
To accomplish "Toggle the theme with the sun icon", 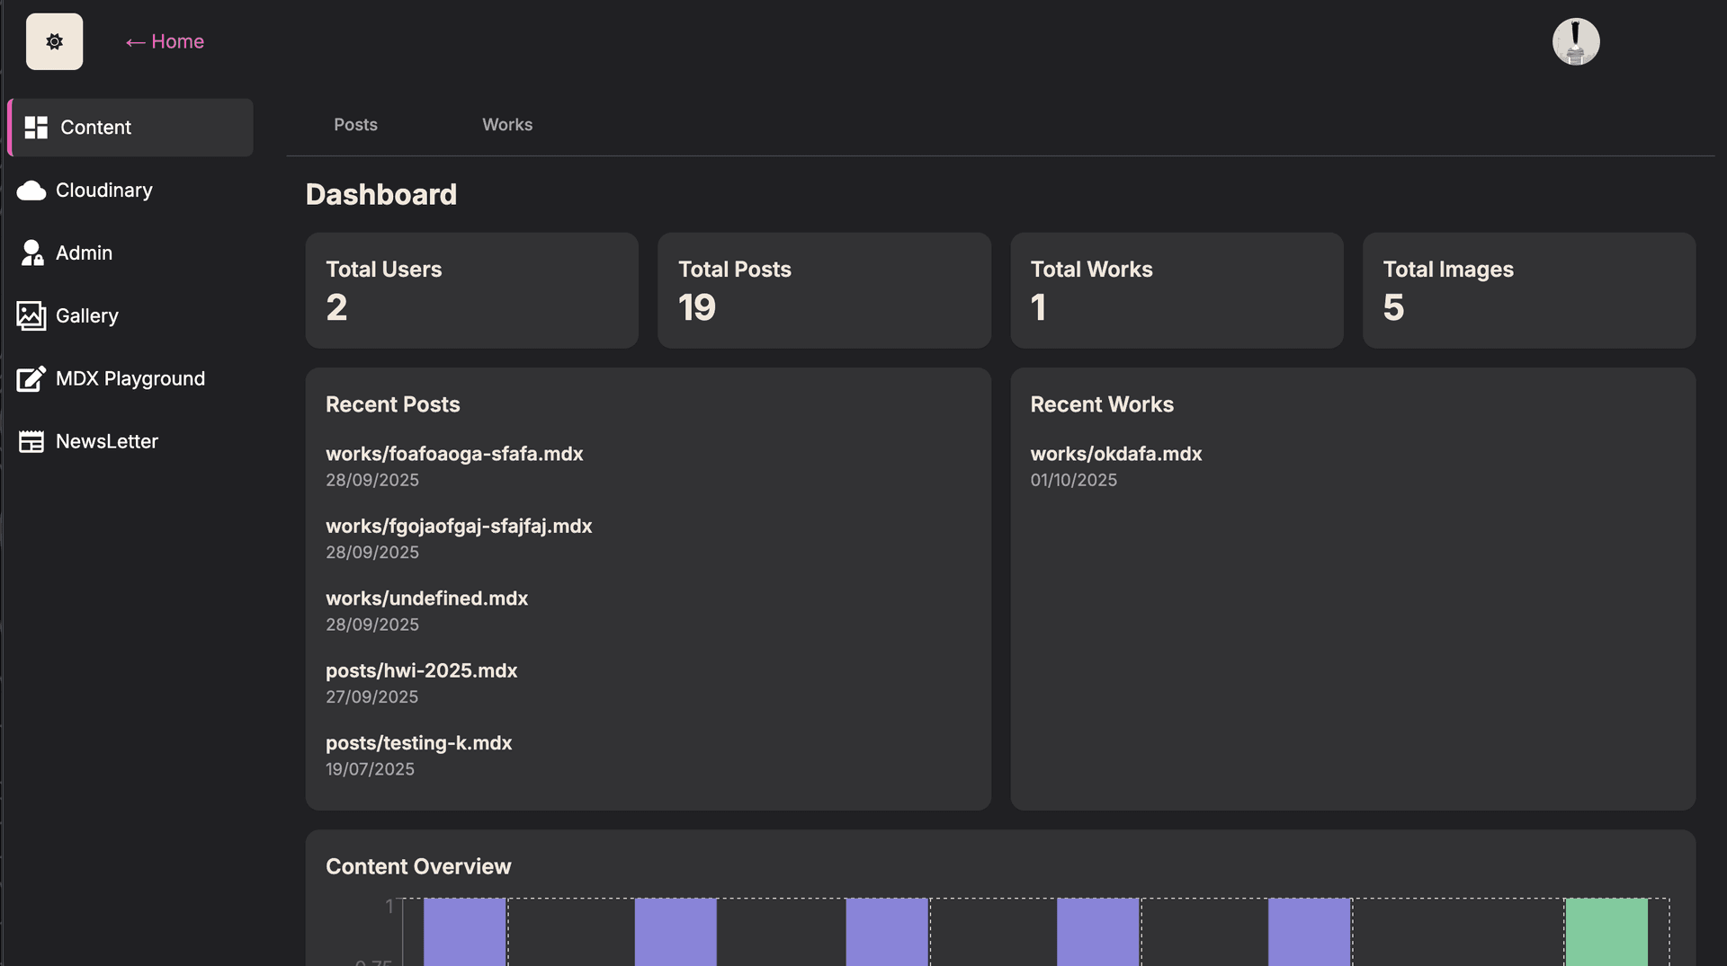I will [x=54, y=41].
